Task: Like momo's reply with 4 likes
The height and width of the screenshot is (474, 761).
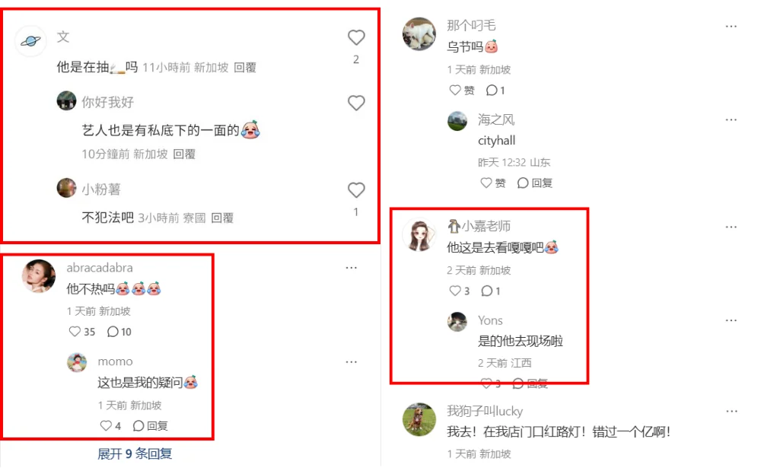Action: (x=110, y=426)
